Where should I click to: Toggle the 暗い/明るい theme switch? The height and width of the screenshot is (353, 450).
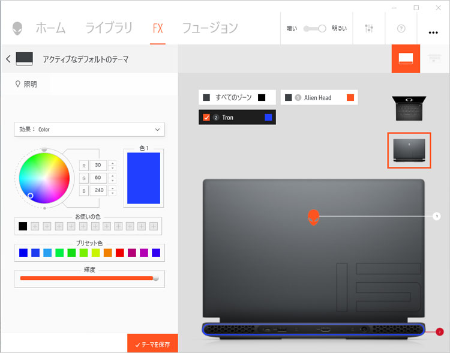point(314,28)
